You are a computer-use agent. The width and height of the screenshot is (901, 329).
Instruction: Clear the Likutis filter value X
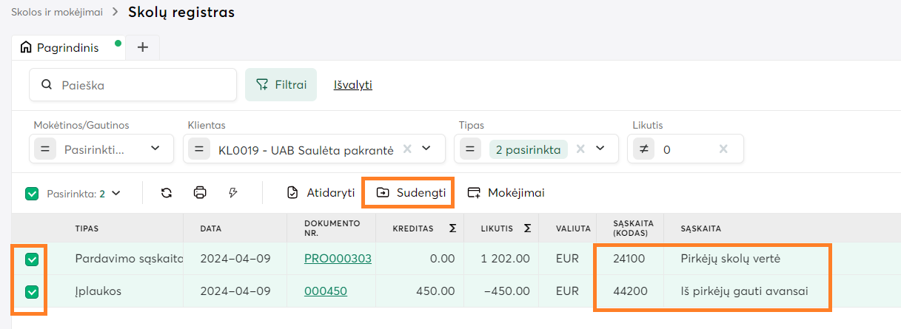click(723, 149)
